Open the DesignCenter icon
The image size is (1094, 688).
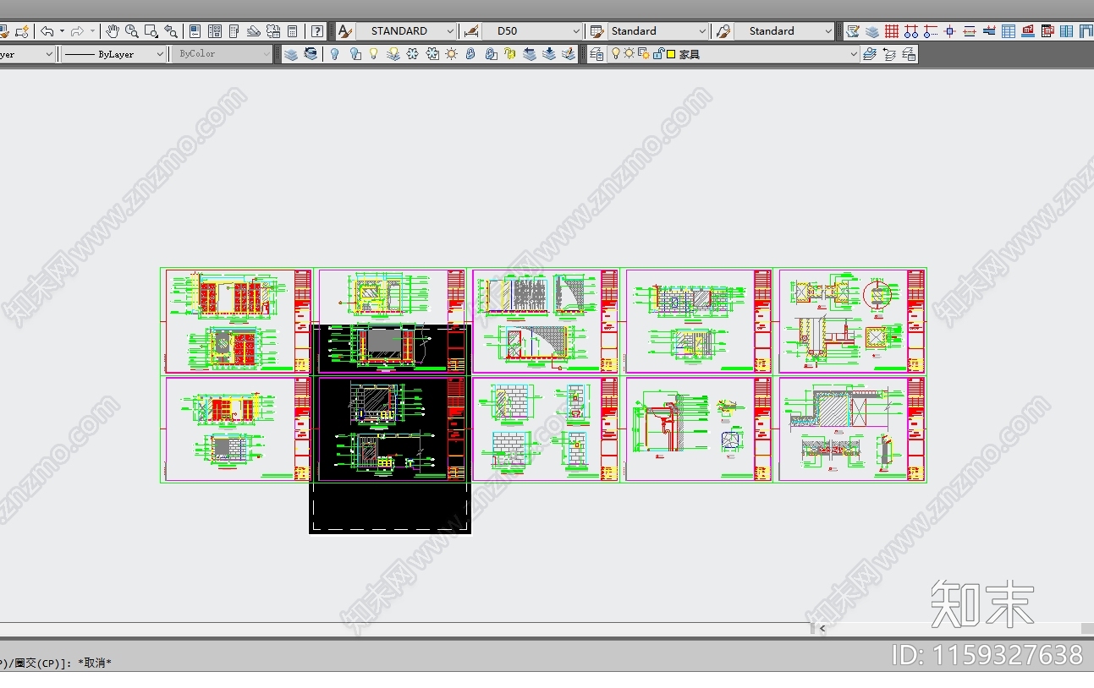[215, 31]
